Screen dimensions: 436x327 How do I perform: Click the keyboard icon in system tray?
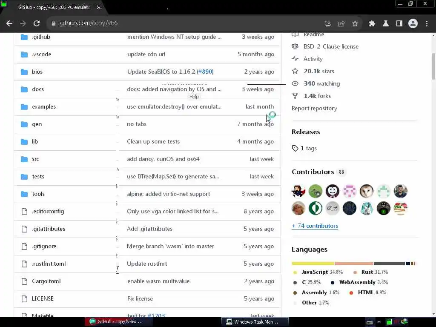[x=369, y=322]
